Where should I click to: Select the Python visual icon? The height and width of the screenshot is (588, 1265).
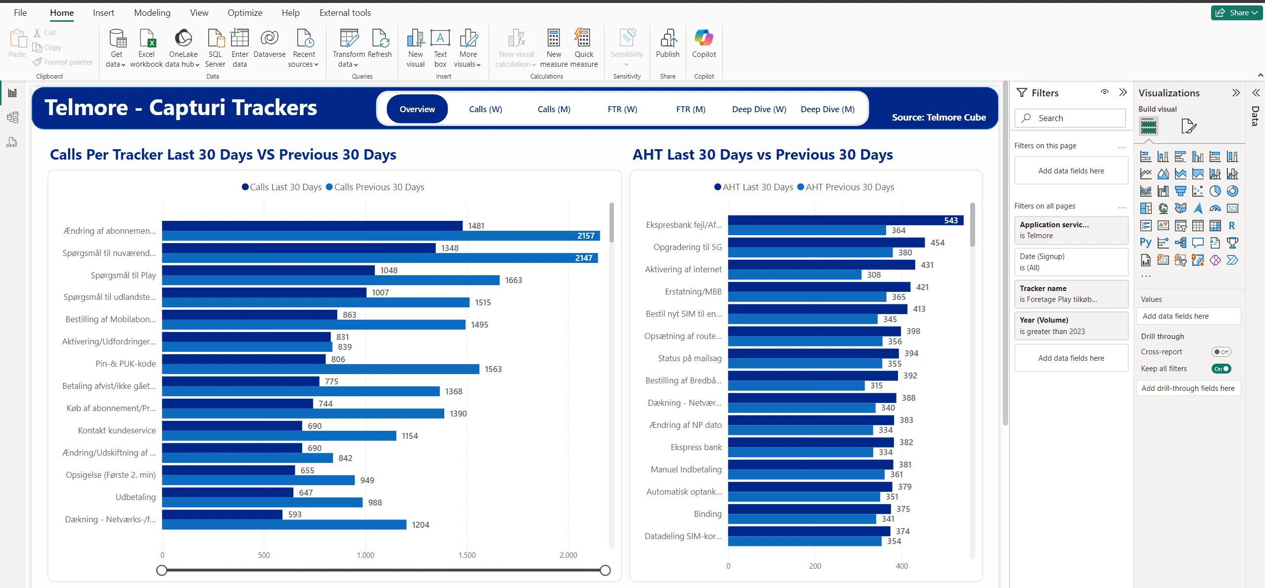(1145, 243)
